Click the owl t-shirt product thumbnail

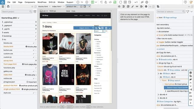click(x=50, y=44)
